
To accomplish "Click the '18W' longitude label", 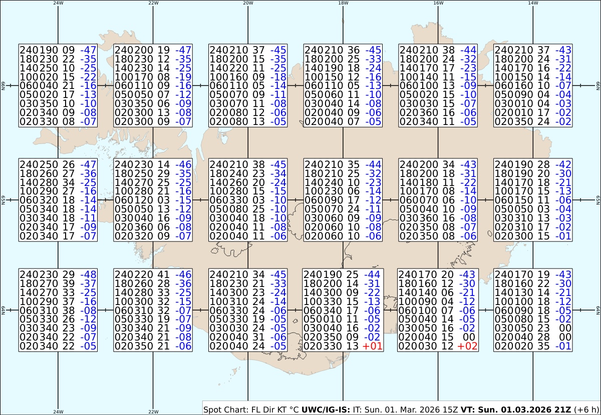I will click(343, 3).
